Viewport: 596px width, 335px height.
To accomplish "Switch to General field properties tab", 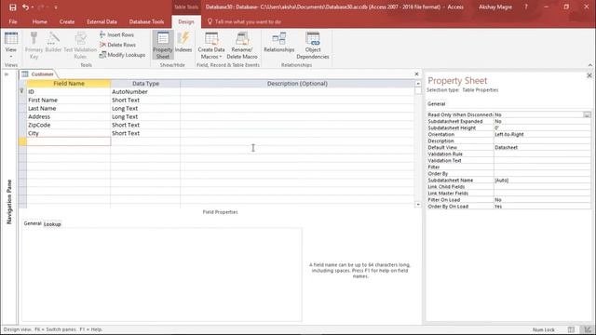I will pos(33,223).
